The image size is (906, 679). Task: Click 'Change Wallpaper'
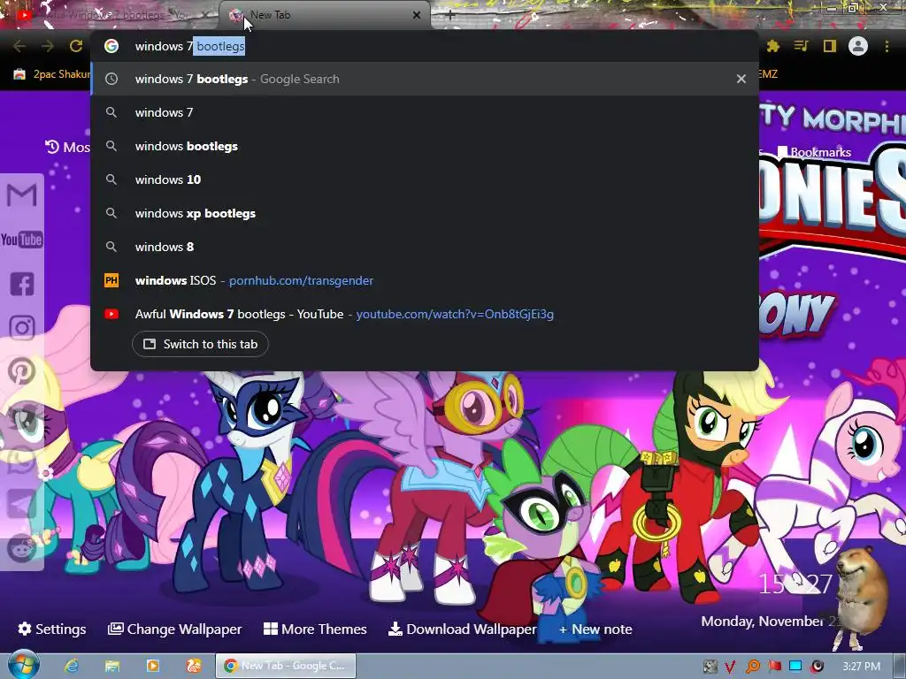175,629
